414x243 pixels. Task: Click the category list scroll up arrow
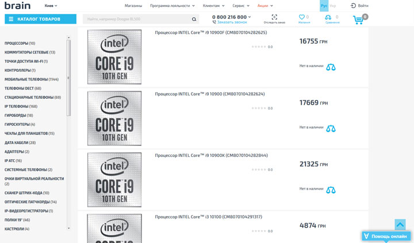[x=68, y=37]
